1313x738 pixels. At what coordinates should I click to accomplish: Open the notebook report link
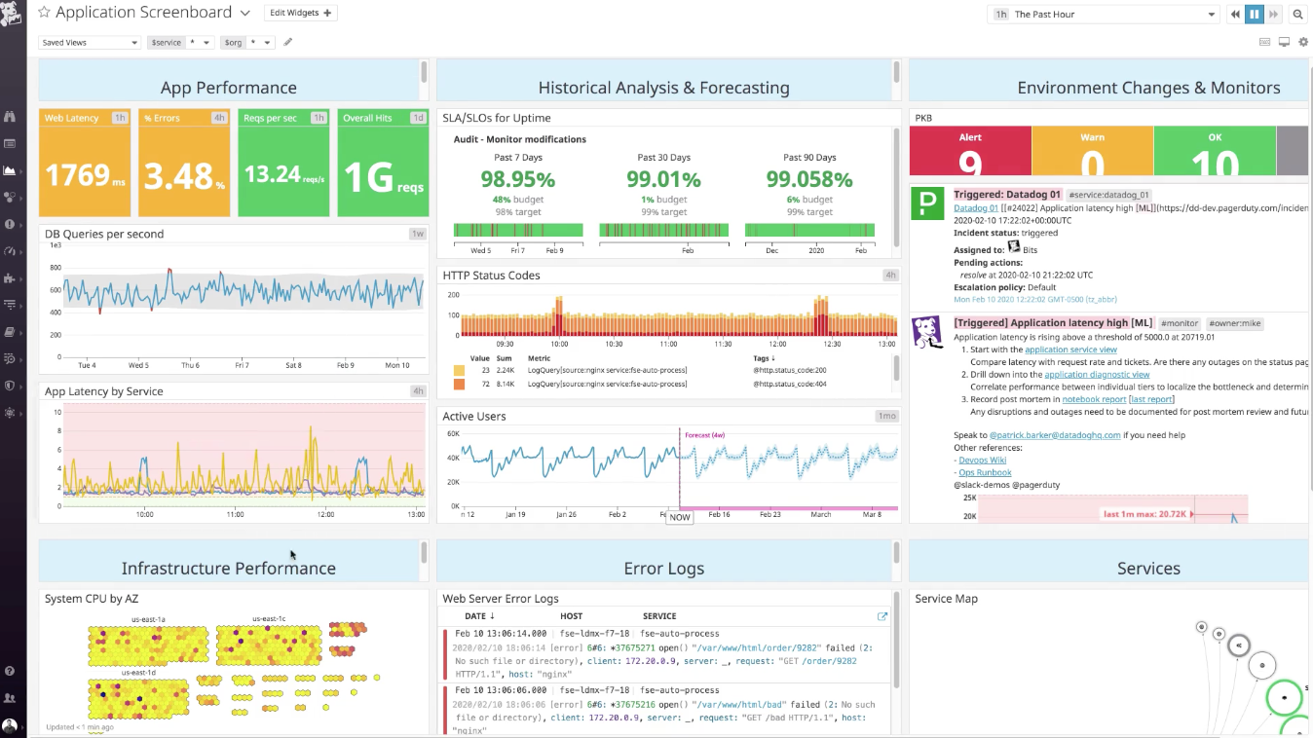(x=1094, y=399)
